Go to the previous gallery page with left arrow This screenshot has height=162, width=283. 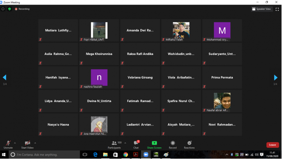tap(5, 78)
